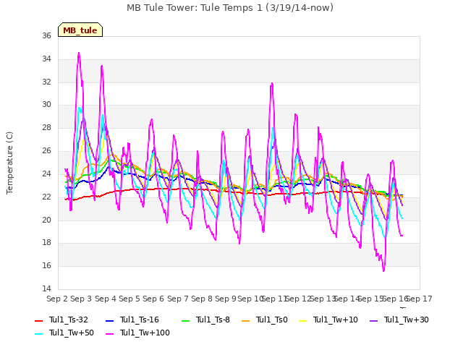Click the purple Tul1_Tw+30 legend swatch
463x347 pixels.
pyautogui.click(x=374, y=320)
